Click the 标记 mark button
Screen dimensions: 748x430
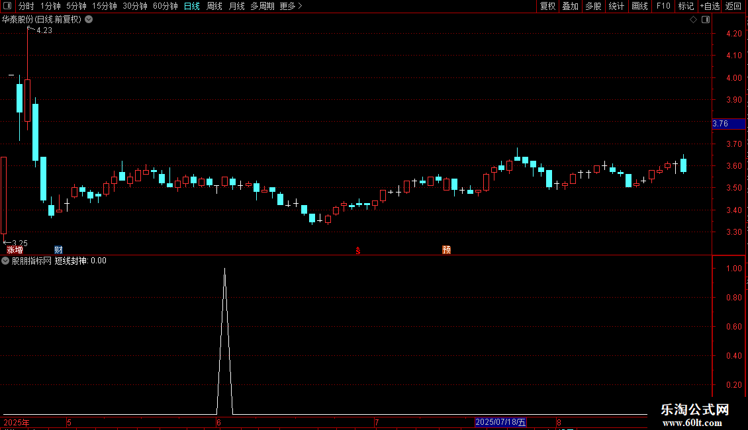coord(686,6)
